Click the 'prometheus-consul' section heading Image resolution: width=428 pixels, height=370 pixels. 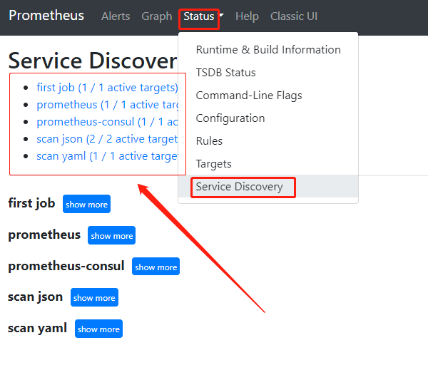(66, 266)
